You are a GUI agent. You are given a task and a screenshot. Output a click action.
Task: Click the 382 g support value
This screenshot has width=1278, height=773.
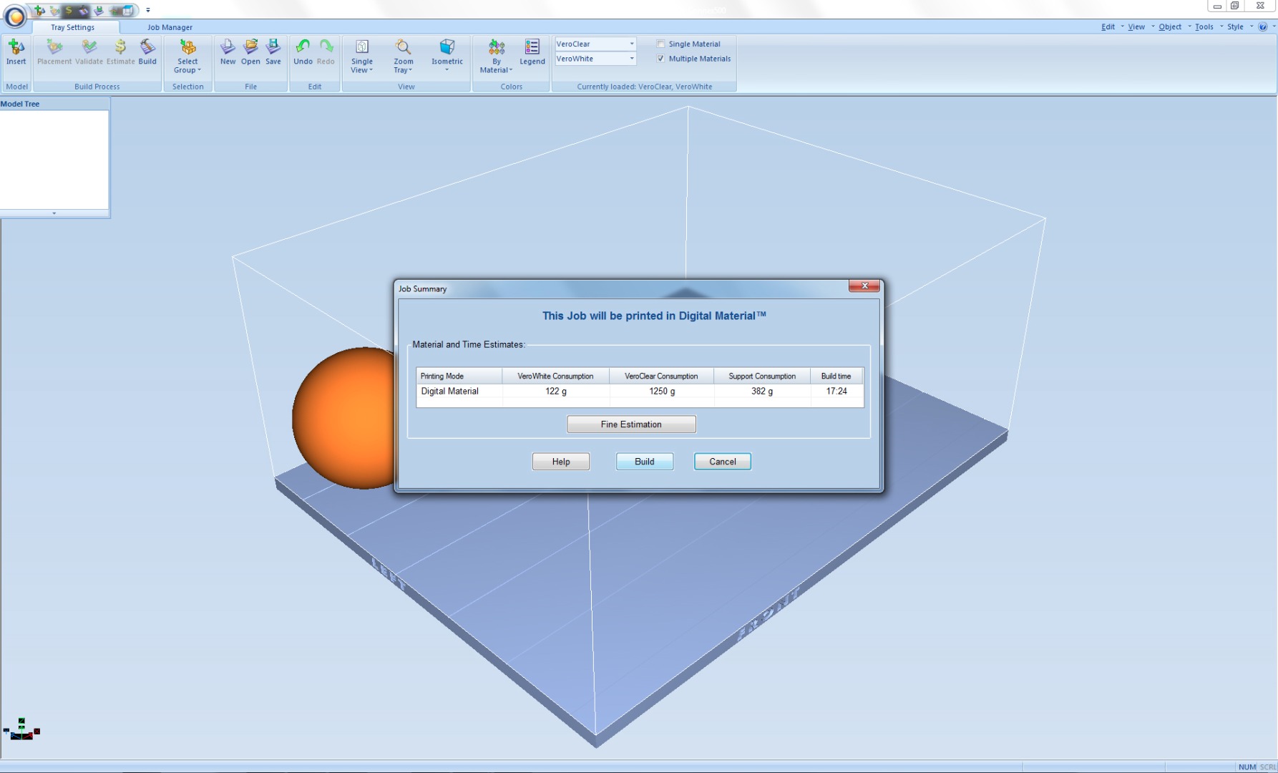[762, 392]
